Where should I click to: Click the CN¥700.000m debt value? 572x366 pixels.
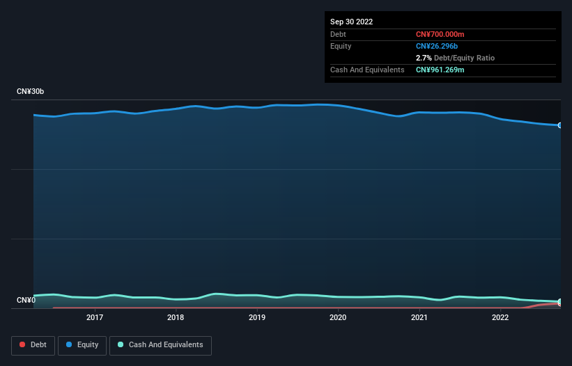pyautogui.click(x=440, y=34)
